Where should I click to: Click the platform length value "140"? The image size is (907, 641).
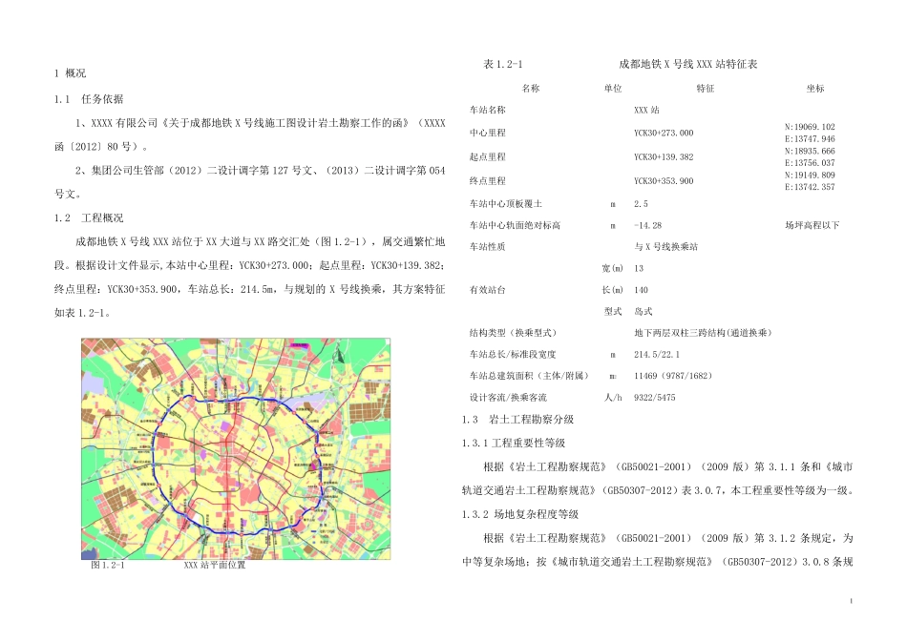pyautogui.click(x=641, y=290)
